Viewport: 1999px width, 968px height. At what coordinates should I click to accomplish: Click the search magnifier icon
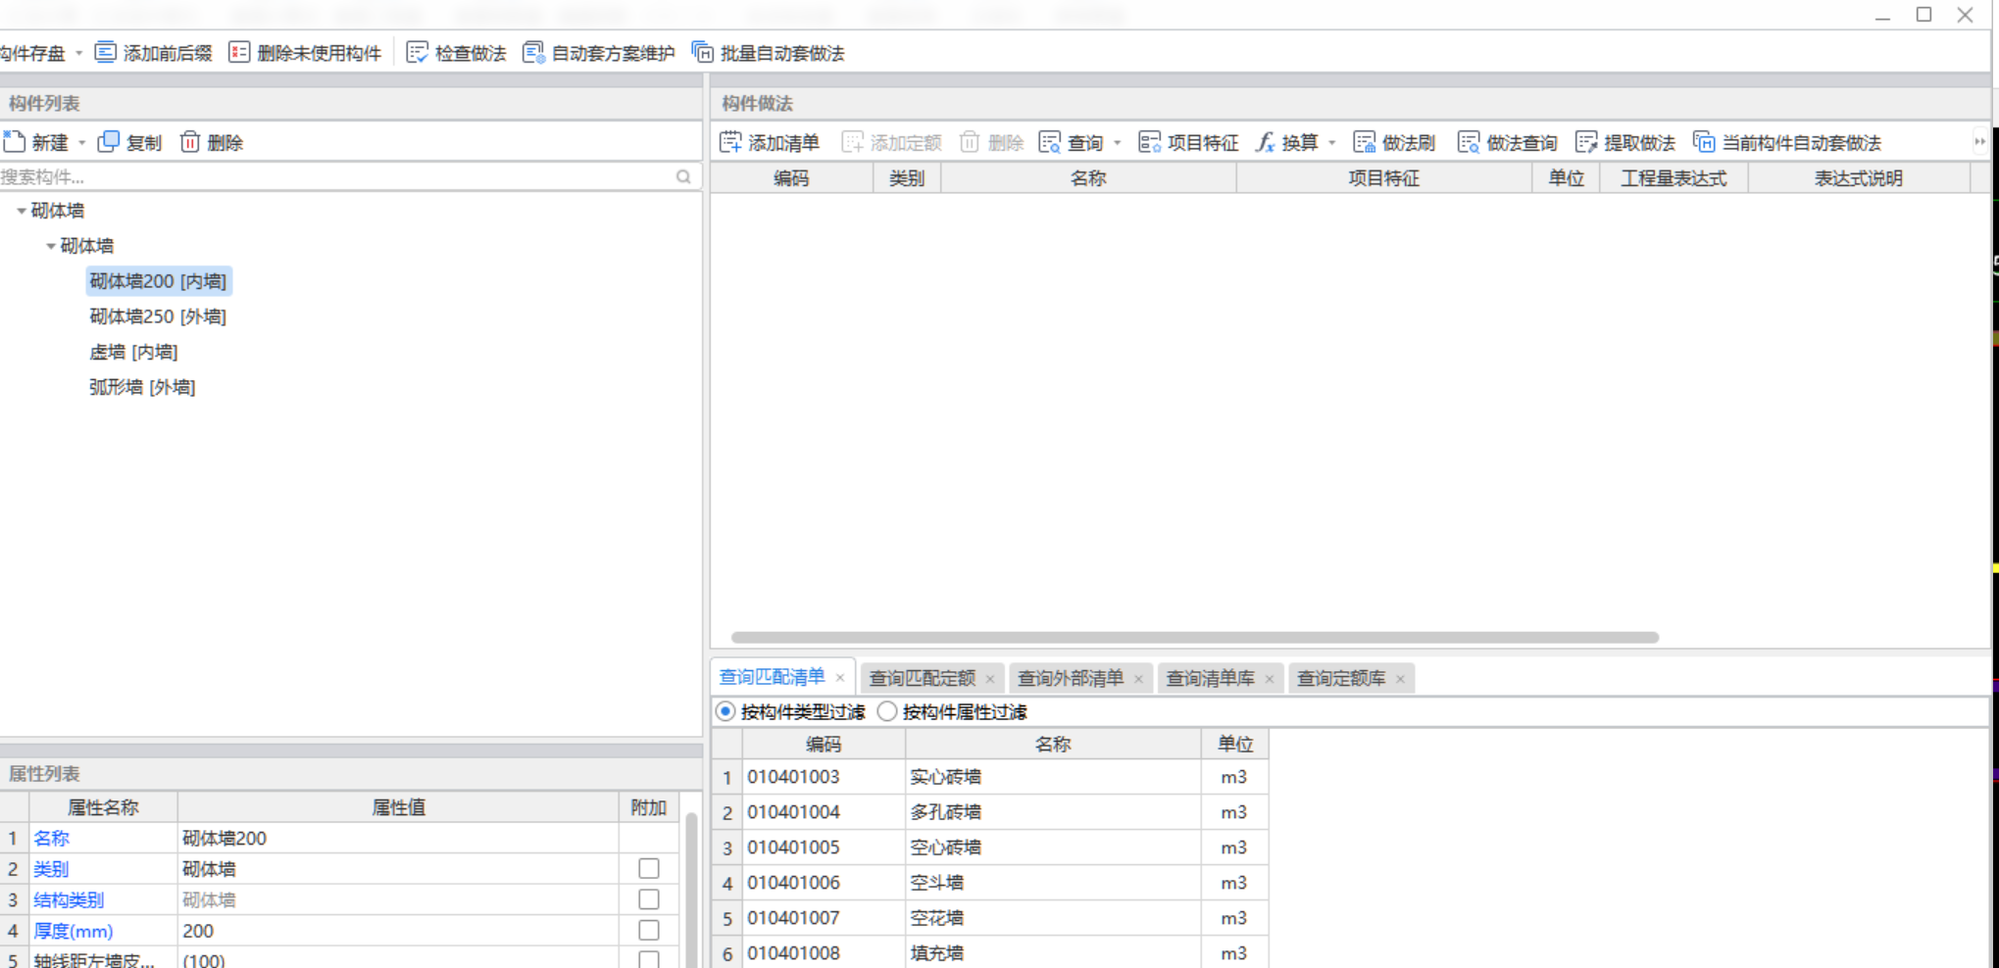pos(683,176)
